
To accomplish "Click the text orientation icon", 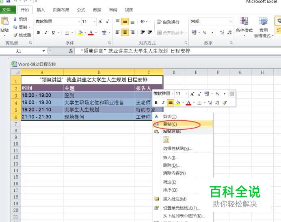I will pyautogui.click(x=143, y=22).
